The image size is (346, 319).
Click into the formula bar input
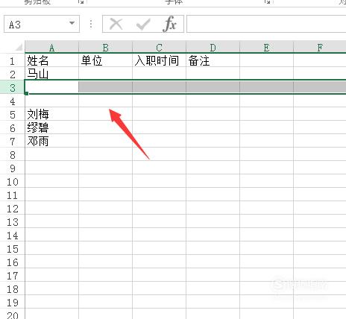(266, 24)
